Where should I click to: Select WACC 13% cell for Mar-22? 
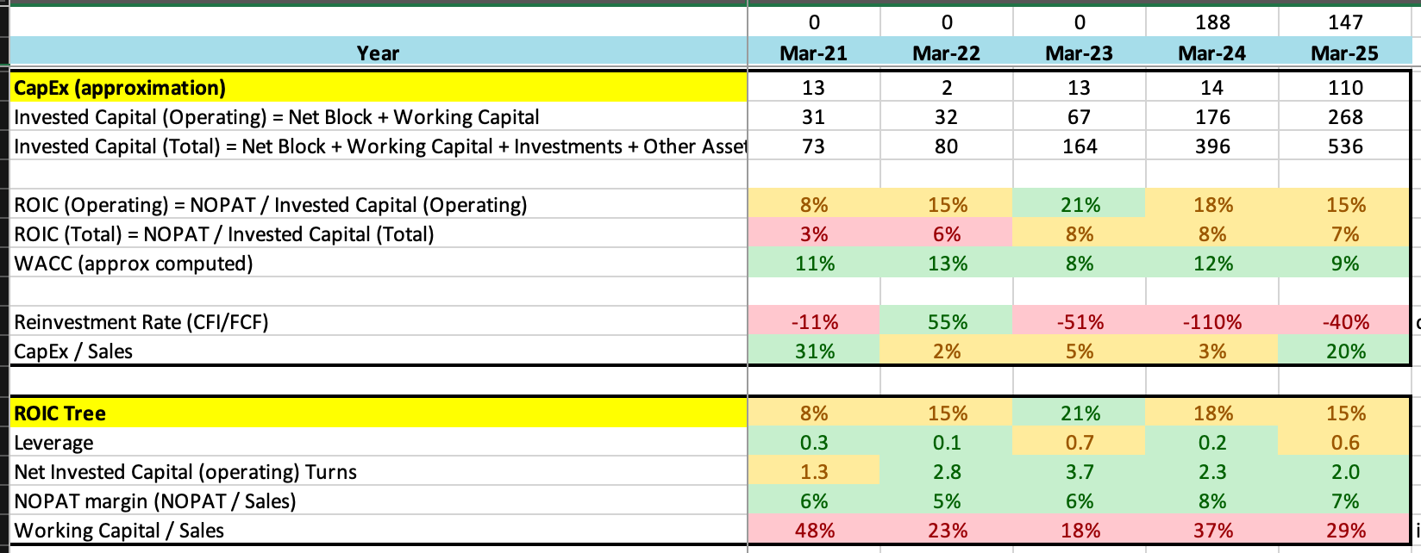[x=946, y=264]
